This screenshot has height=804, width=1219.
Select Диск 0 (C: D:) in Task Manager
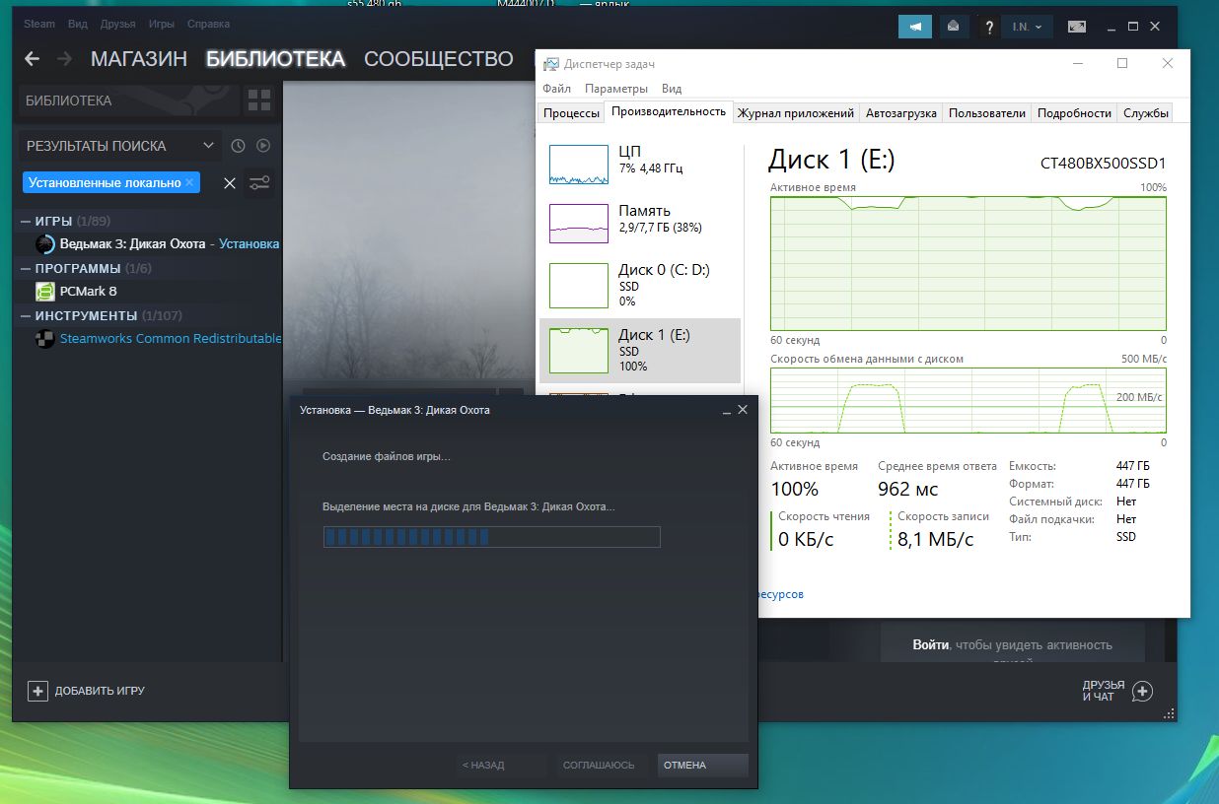click(x=640, y=285)
